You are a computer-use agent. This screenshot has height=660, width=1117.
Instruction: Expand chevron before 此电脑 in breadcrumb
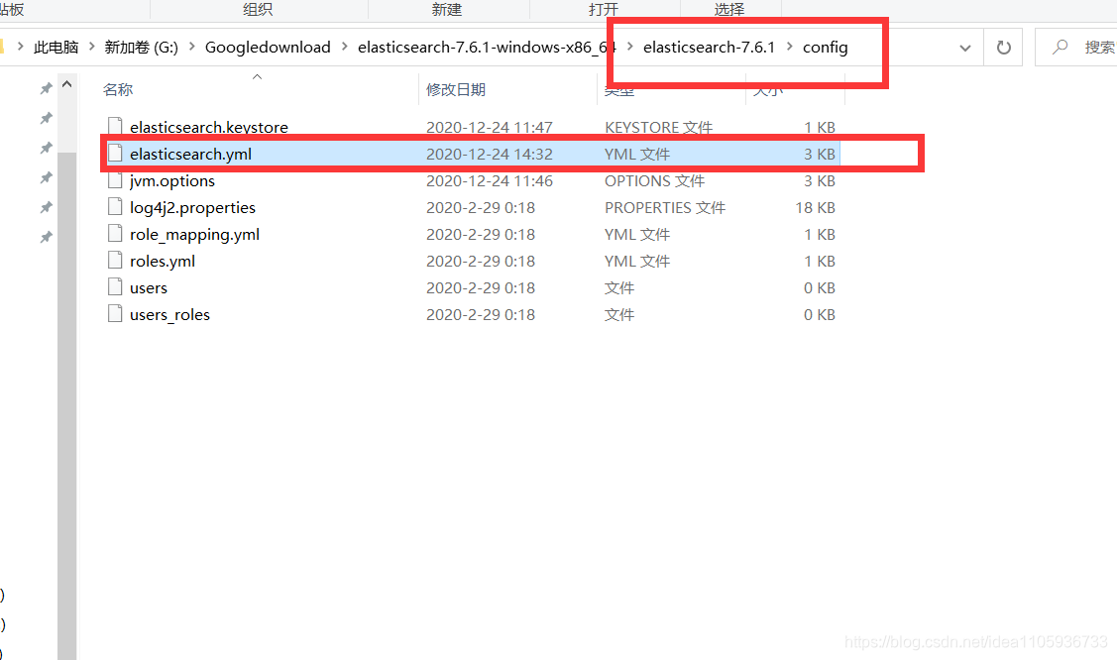pos(20,47)
